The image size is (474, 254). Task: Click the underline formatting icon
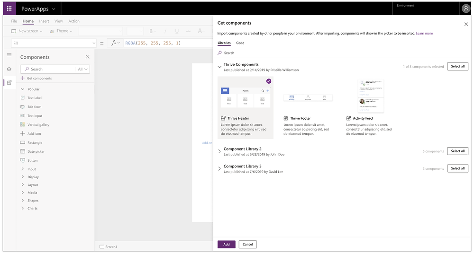177,31
